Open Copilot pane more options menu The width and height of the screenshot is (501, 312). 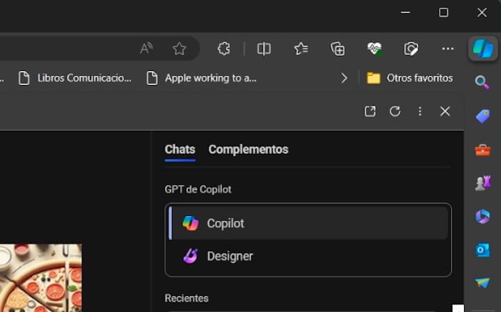(x=420, y=111)
